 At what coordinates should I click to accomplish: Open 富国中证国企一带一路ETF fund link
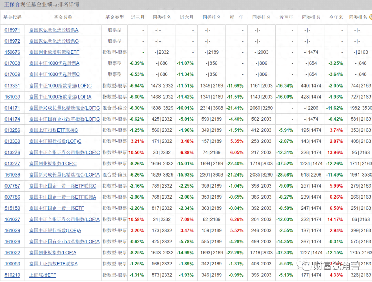[56, 208]
